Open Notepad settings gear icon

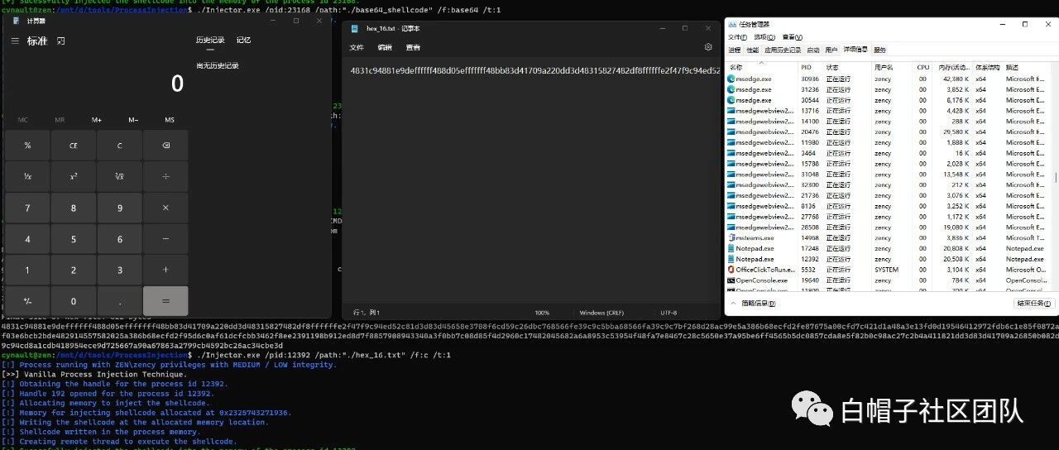(x=708, y=47)
